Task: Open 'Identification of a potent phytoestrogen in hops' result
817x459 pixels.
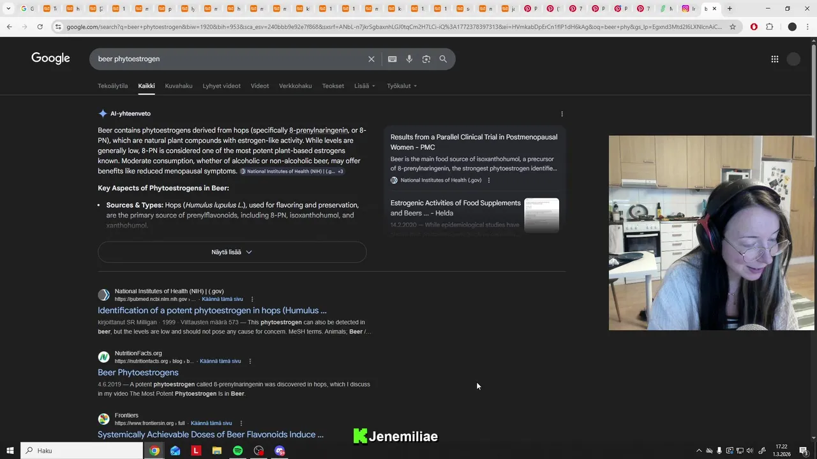Action: pyautogui.click(x=212, y=310)
